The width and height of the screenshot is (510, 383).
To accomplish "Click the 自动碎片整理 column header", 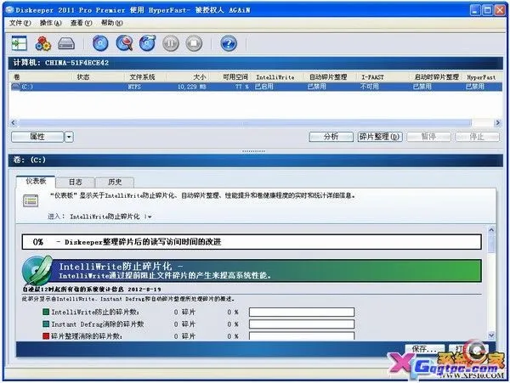I will pyautogui.click(x=331, y=77).
